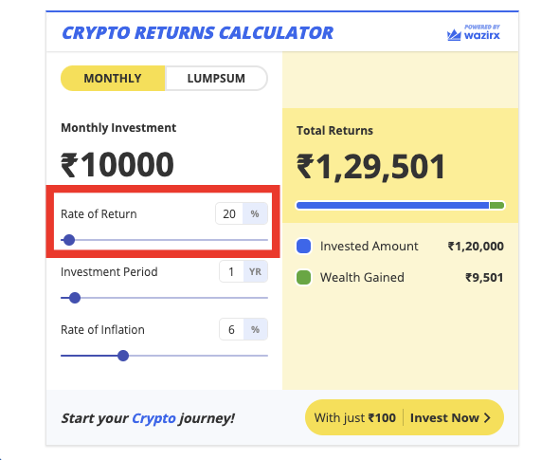
Task: Switch to LUMPSUM investment mode
Action: point(216,78)
